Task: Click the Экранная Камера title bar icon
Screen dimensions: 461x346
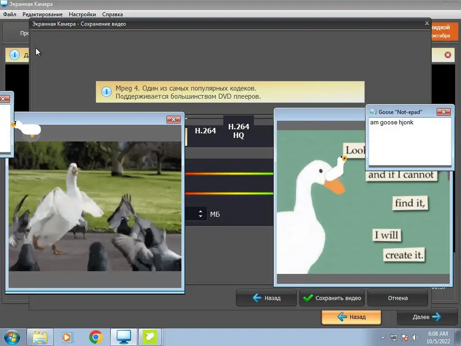Action: point(4,4)
